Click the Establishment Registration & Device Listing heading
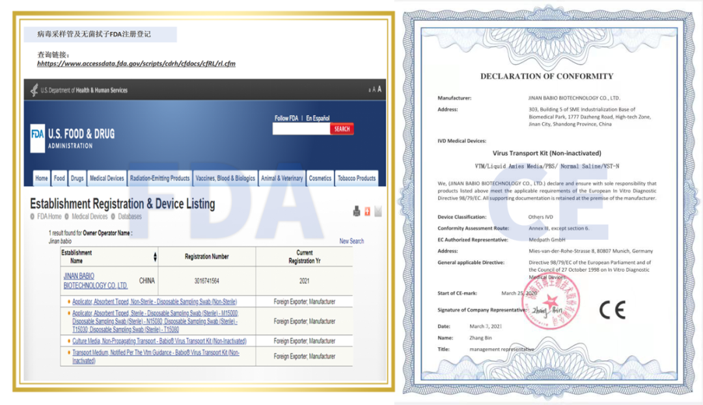Viewport: 703px width, 405px height. point(122,203)
